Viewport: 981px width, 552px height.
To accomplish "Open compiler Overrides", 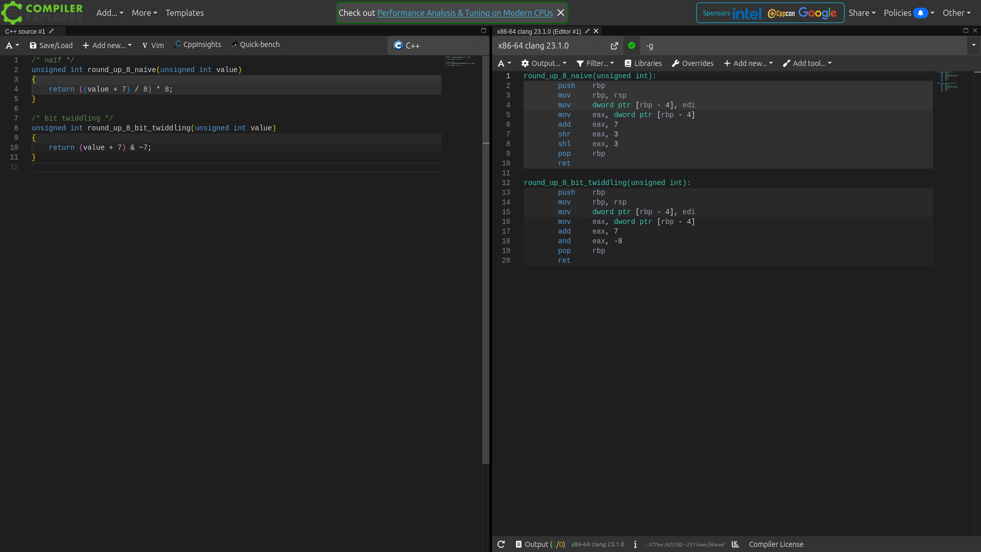I will 692,63.
